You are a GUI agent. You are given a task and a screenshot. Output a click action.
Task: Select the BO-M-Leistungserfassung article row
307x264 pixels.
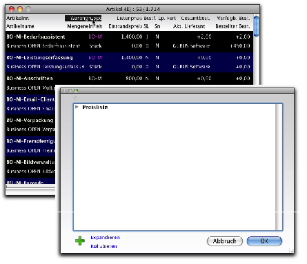(129, 62)
